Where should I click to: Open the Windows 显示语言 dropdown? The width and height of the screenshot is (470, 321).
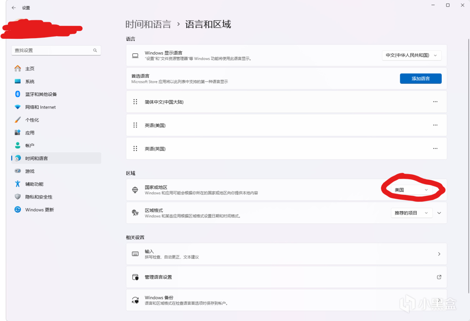(412, 55)
